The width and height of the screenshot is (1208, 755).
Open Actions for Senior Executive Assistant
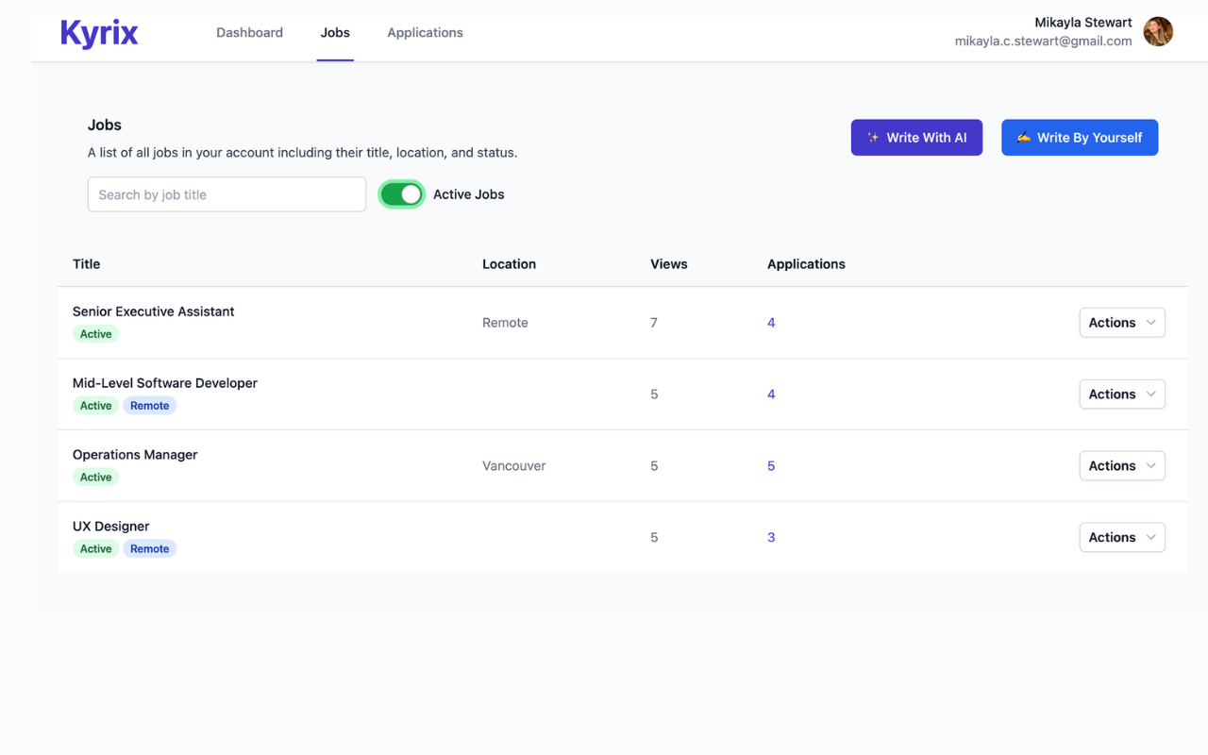[1121, 322]
